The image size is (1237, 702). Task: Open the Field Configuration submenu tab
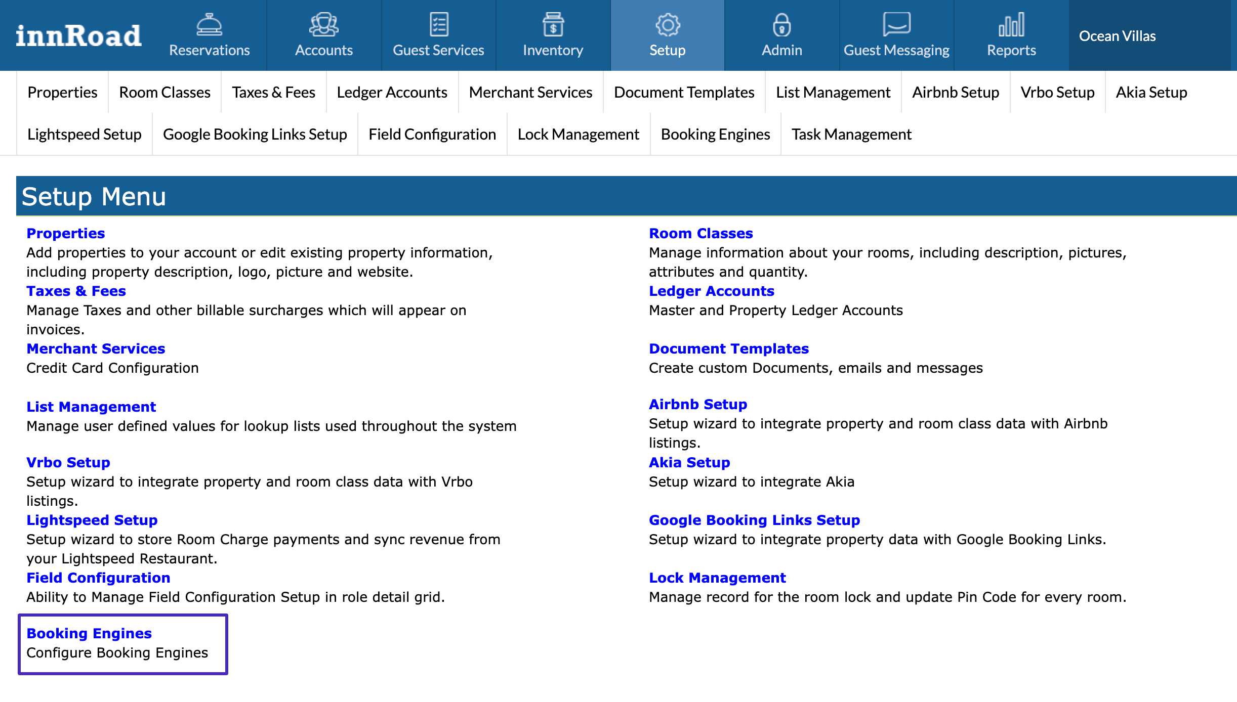[432, 135]
